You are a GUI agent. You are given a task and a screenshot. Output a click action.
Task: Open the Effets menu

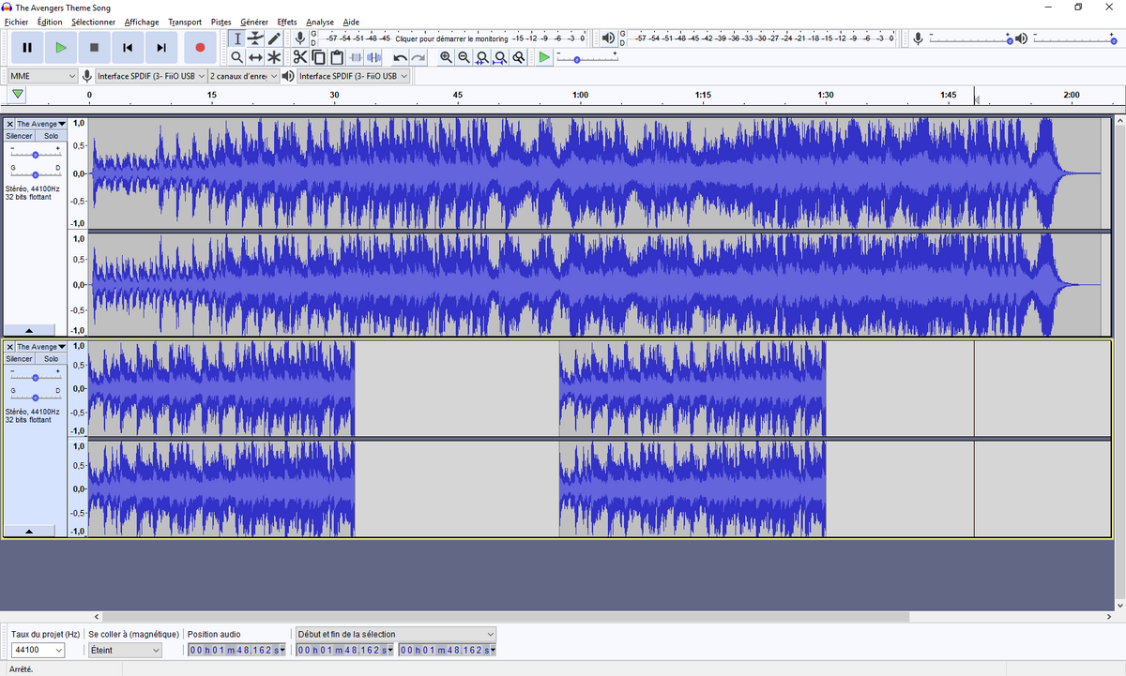point(287,22)
